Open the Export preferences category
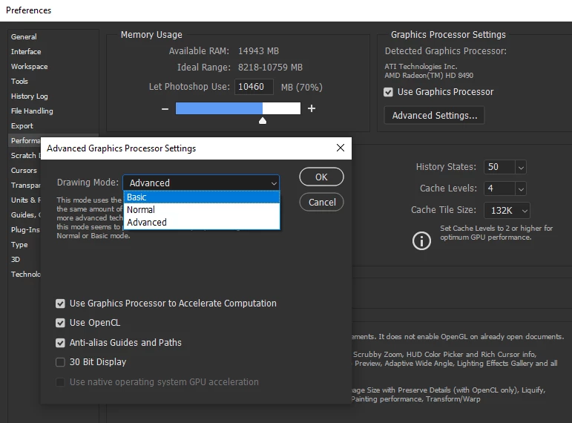The image size is (572, 423). tap(22, 126)
